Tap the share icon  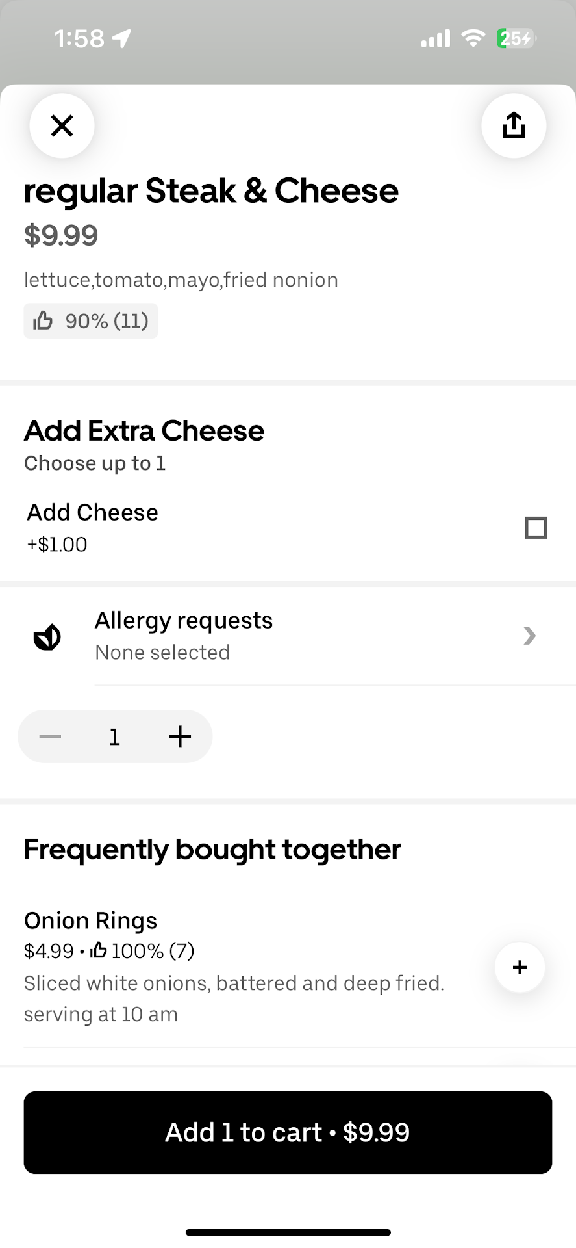tap(514, 125)
